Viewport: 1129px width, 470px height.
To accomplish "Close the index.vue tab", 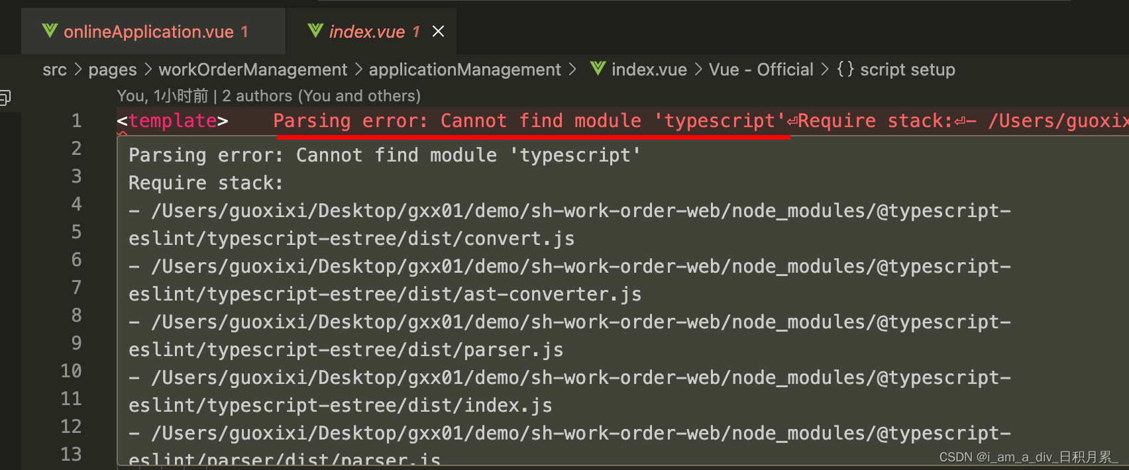I will click(438, 31).
